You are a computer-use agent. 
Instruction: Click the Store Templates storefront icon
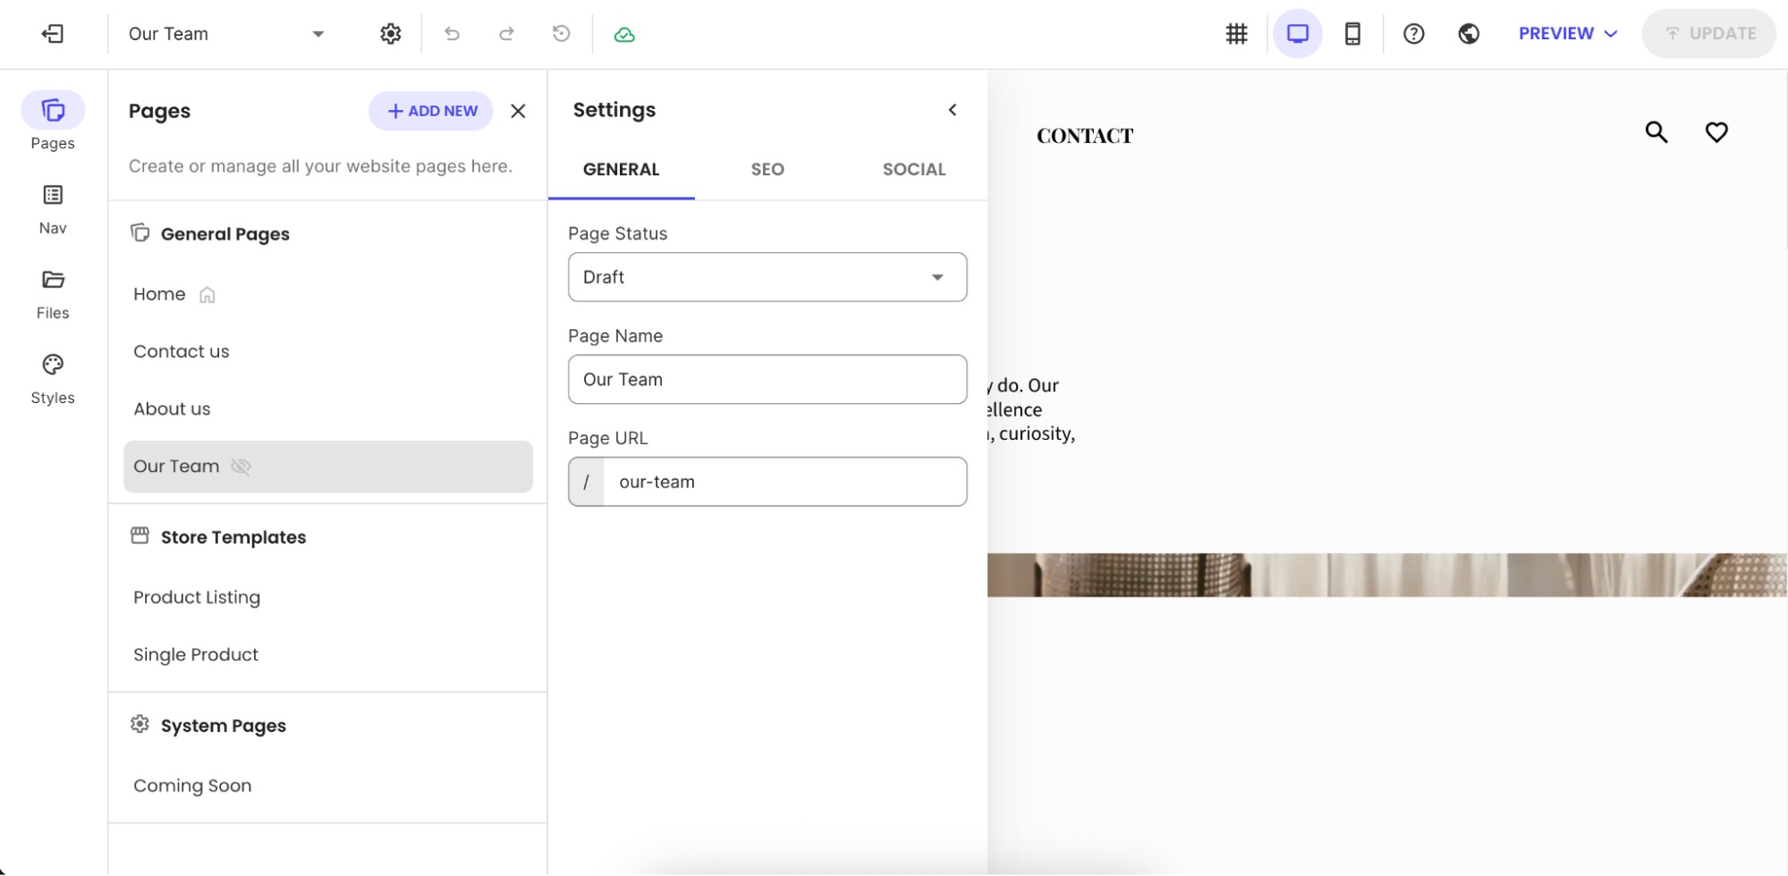point(140,535)
